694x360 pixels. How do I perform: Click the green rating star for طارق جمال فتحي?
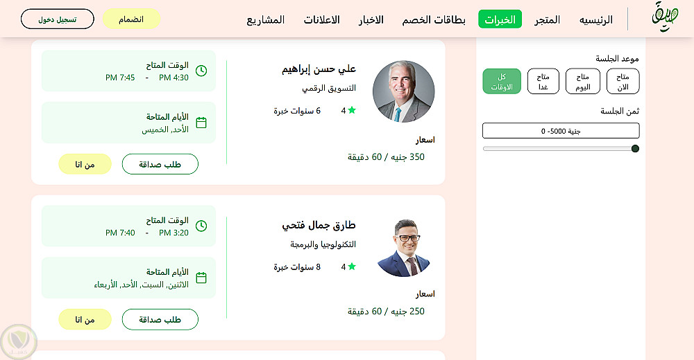point(352,267)
